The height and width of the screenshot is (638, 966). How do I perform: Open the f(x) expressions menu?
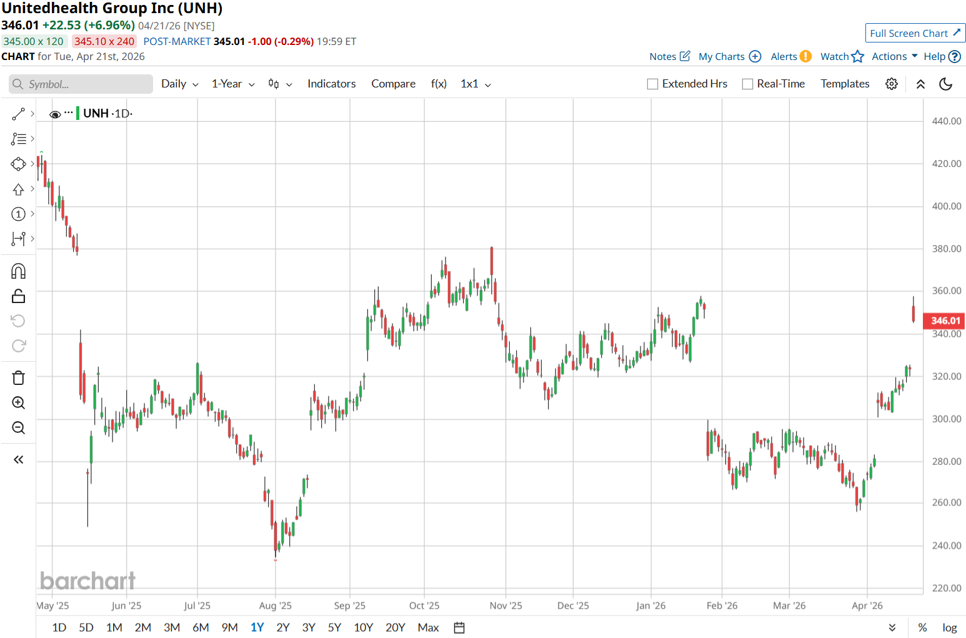coord(439,84)
